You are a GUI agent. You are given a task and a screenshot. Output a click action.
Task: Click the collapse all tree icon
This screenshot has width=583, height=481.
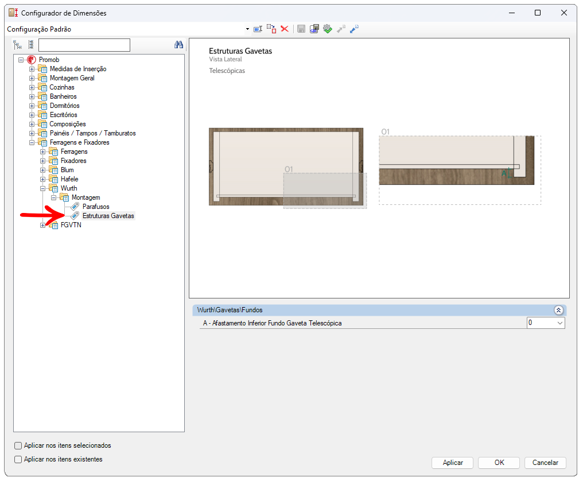30,45
